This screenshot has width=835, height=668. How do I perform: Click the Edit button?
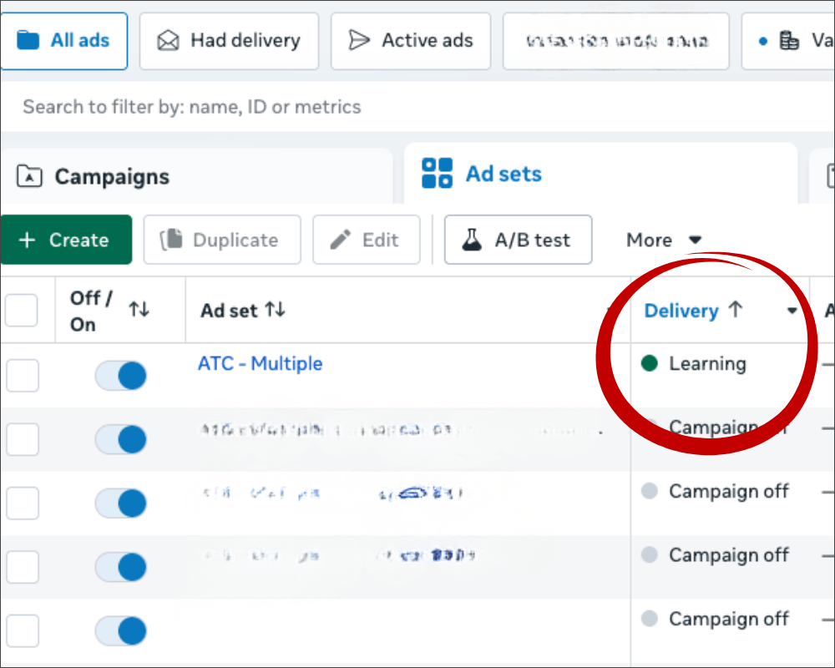pos(367,240)
